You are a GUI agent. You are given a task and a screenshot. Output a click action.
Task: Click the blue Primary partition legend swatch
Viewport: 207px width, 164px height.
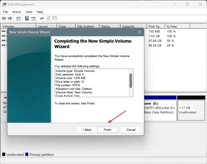point(27,154)
